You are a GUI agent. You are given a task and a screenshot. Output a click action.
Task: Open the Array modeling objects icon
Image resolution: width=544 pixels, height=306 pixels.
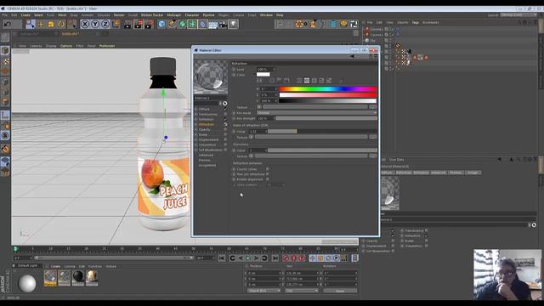tap(192, 24)
